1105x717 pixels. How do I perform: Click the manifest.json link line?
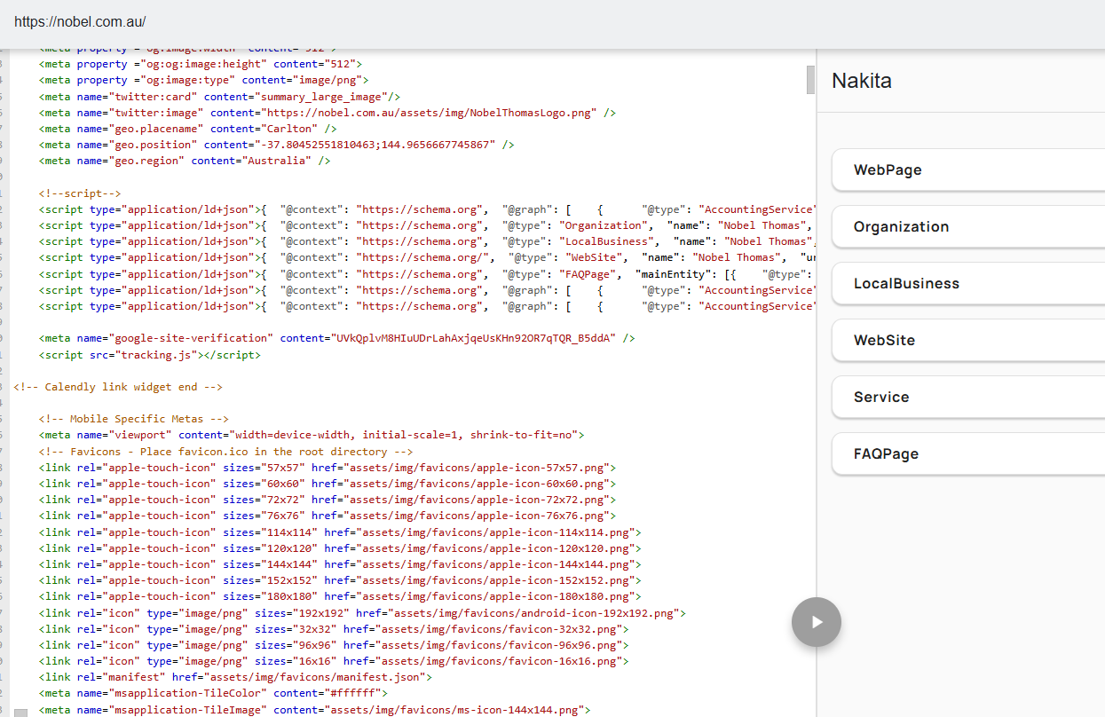coord(236,677)
